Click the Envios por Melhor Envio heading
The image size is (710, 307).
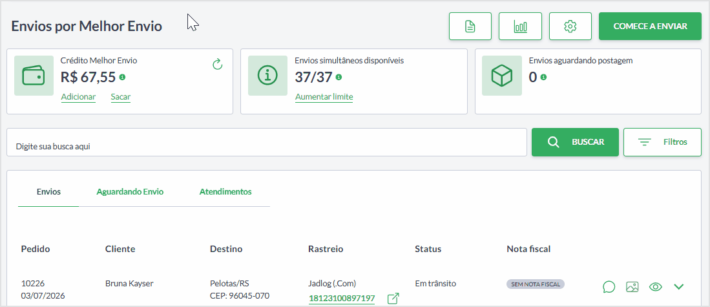[87, 26]
